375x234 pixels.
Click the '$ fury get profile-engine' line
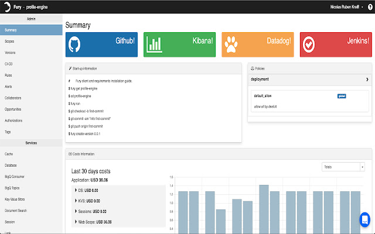[83, 88]
